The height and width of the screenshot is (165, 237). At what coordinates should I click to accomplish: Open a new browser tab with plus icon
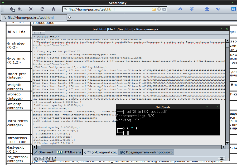(70, 17)
